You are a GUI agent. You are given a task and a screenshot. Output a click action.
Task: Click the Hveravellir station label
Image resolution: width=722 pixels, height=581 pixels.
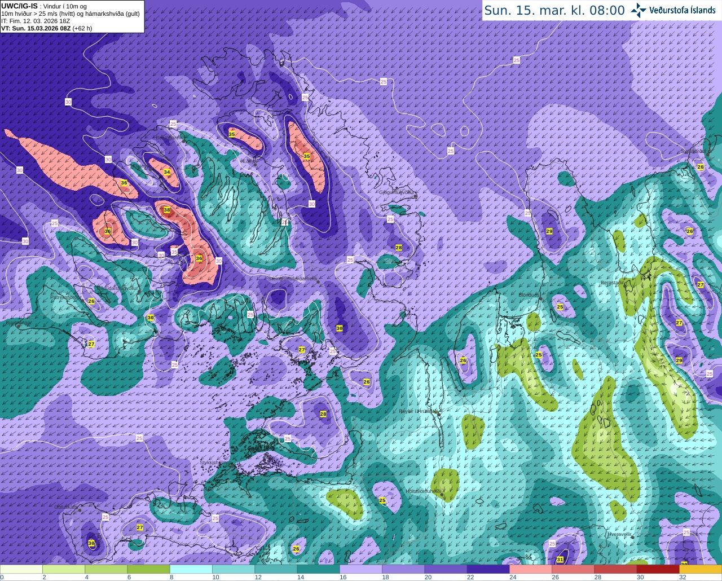[619, 533]
